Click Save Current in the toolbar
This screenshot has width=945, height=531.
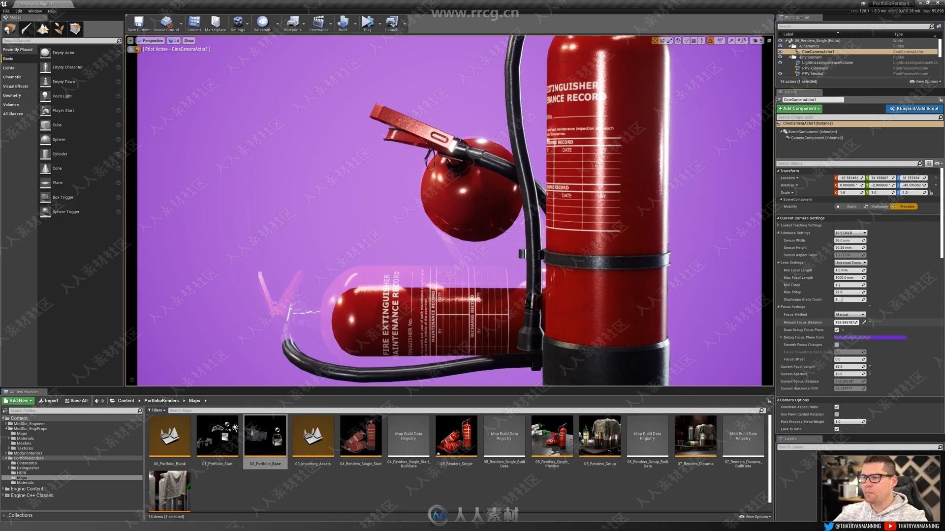tap(138, 24)
